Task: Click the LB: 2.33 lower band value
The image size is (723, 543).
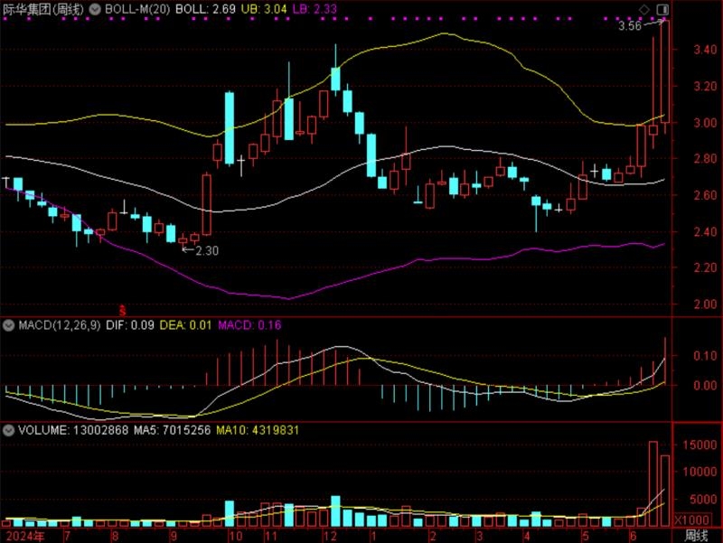Action: [315, 9]
